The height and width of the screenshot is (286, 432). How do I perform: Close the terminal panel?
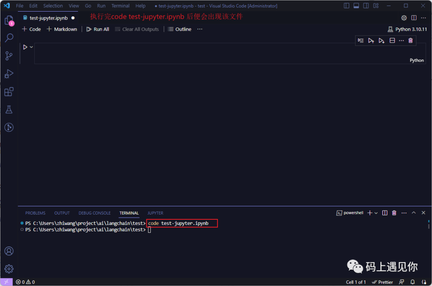424,213
